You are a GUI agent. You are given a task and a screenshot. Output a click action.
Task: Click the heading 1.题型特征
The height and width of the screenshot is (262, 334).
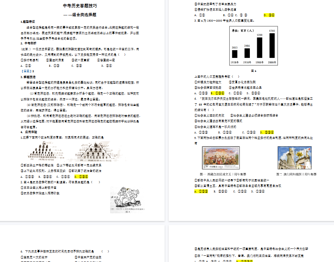(28, 22)
